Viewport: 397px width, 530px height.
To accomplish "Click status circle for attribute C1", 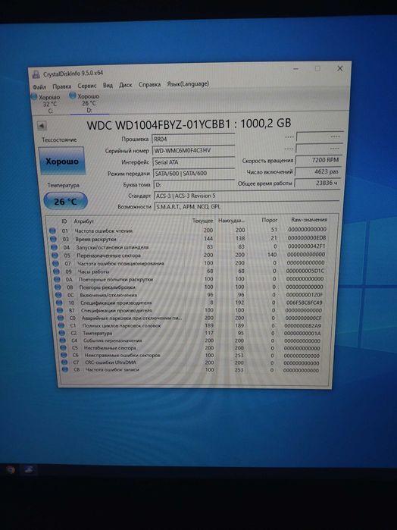I will (61, 325).
